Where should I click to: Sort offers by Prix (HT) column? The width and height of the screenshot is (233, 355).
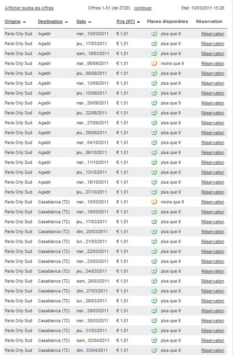[x=126, y=21]
